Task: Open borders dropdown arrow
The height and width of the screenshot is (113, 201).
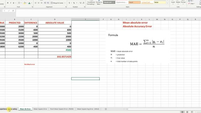Action: pos(21,3)
